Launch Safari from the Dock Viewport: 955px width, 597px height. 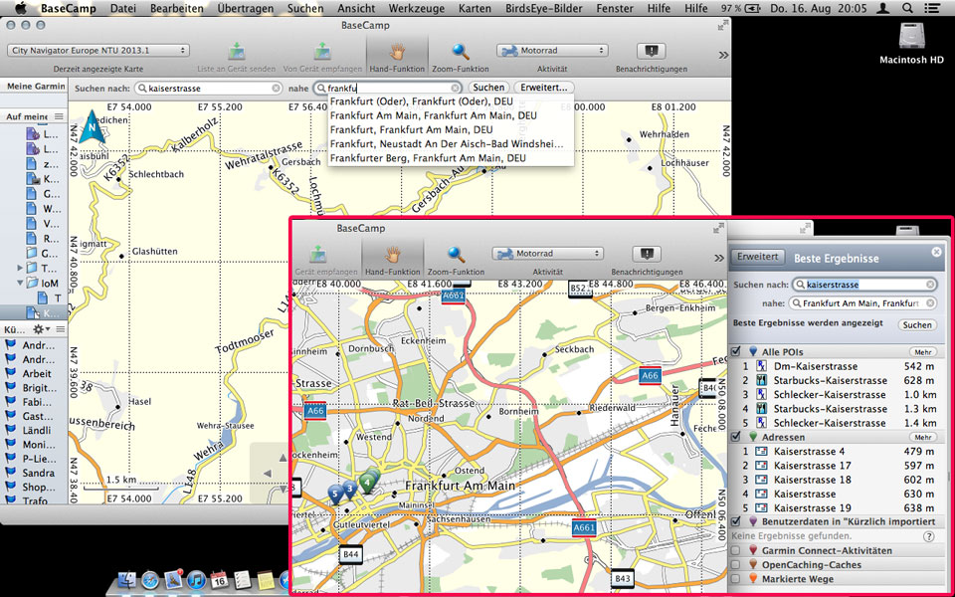[150, 580]
